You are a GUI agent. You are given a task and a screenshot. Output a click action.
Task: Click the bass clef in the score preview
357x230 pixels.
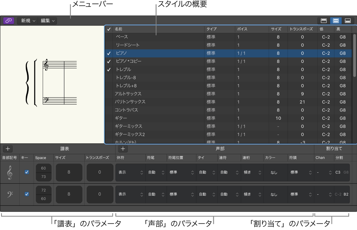46,101
